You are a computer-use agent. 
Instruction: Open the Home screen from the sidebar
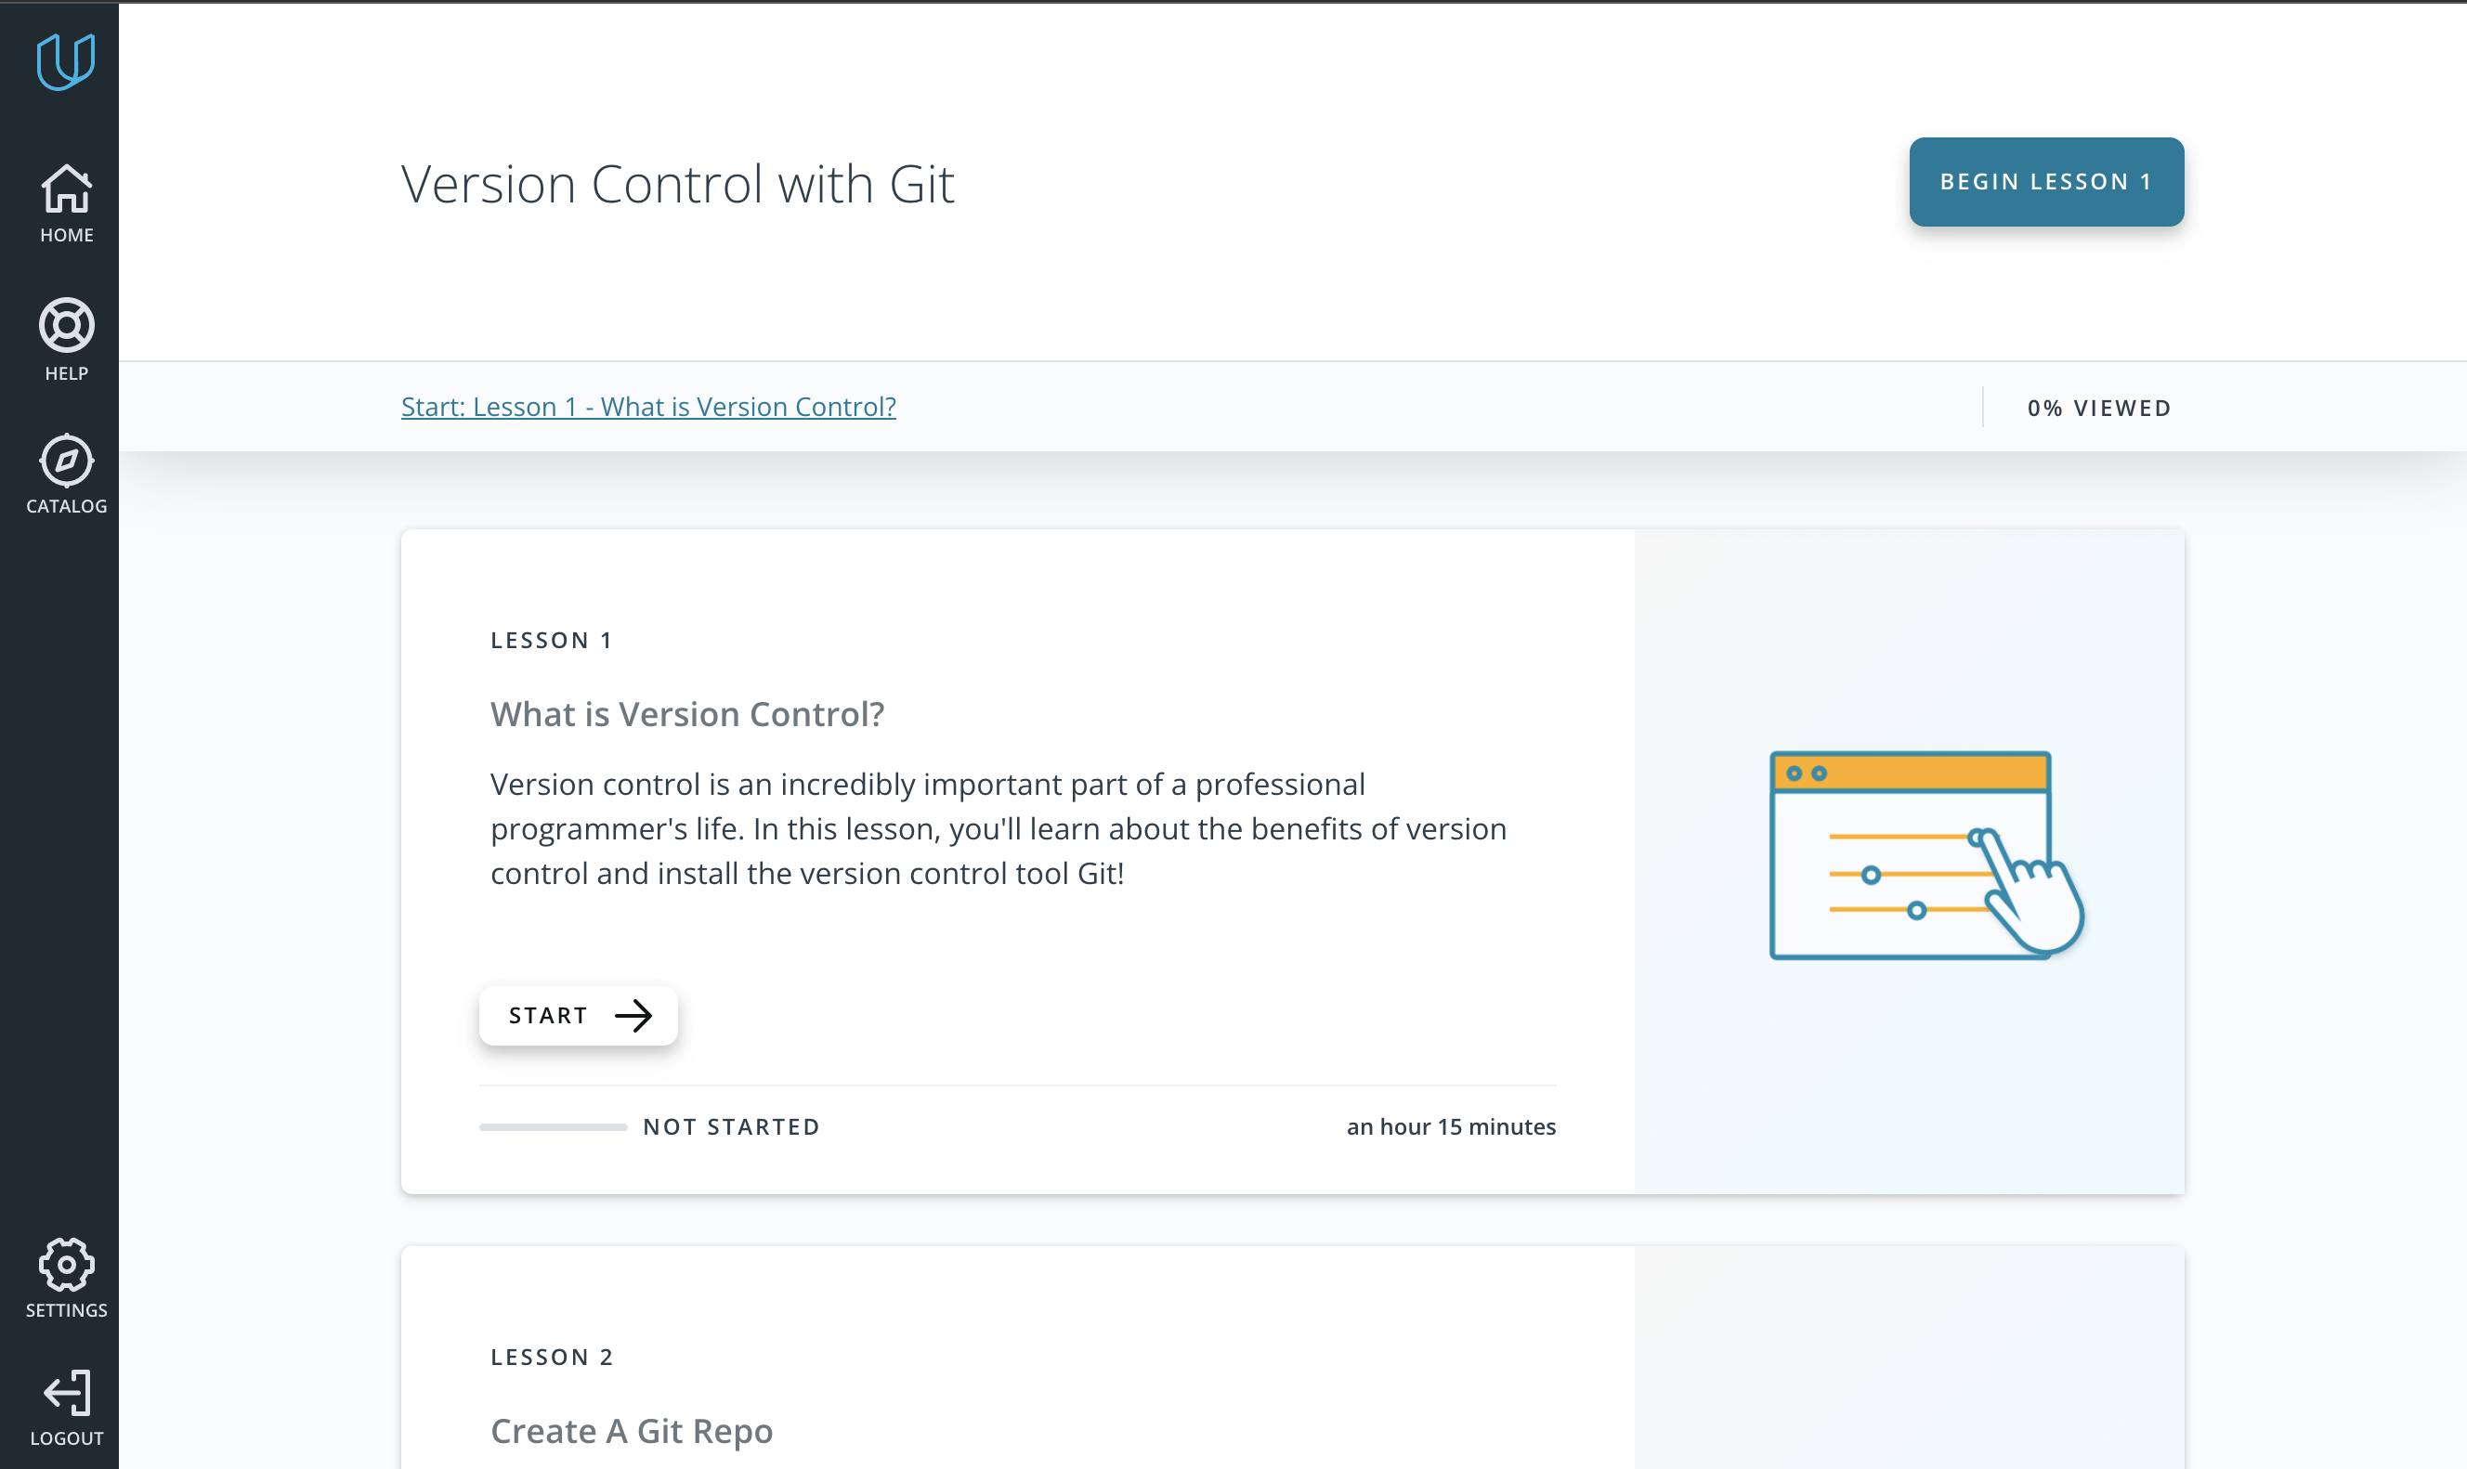pos(65,203)
